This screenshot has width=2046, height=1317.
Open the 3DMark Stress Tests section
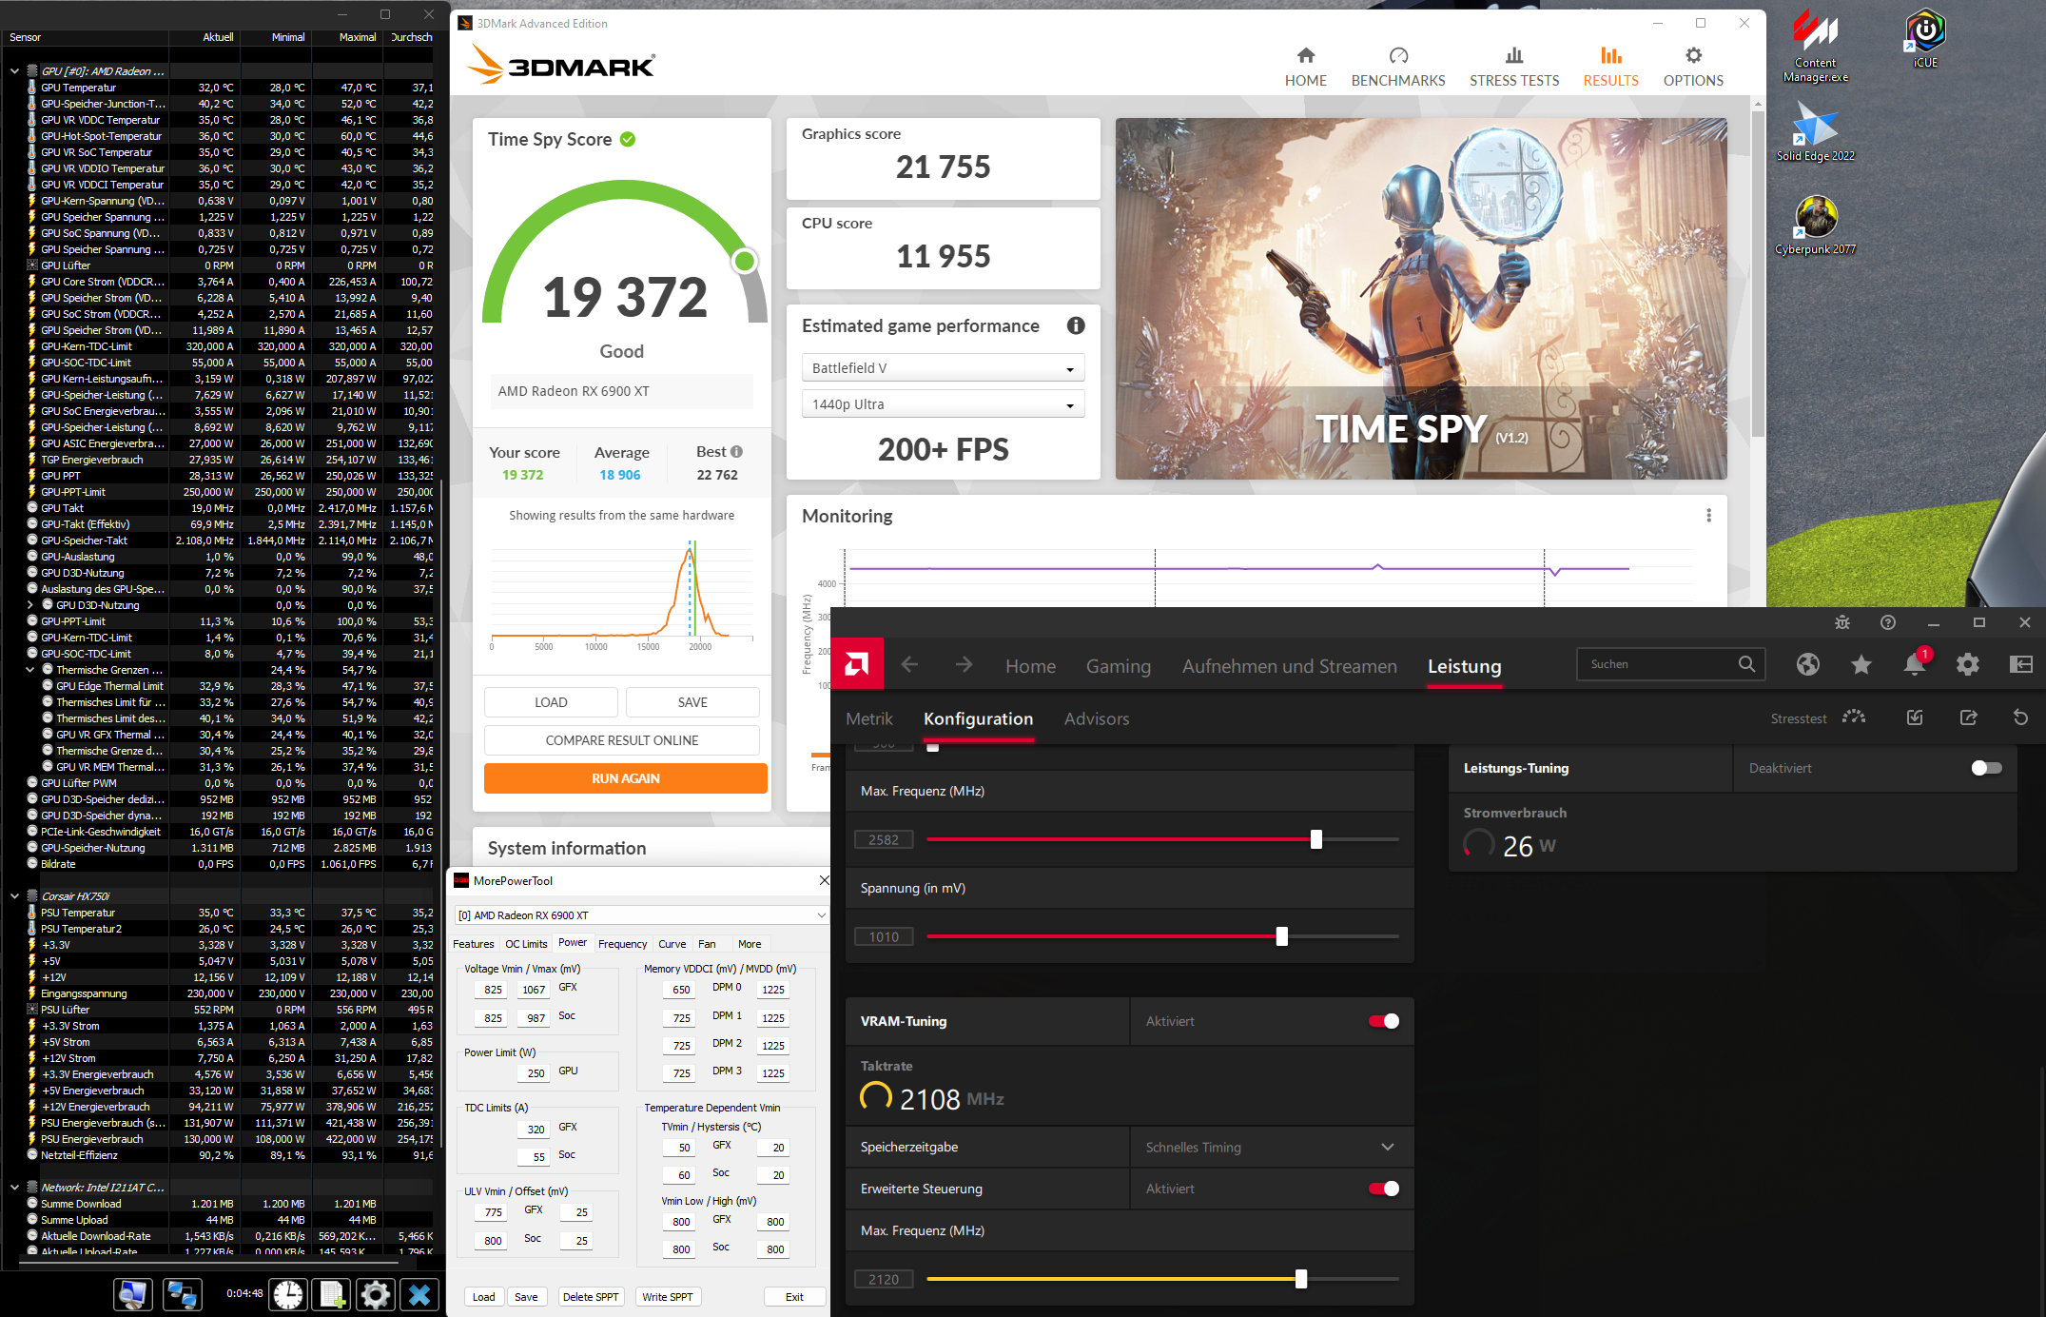pos(1513,67)
